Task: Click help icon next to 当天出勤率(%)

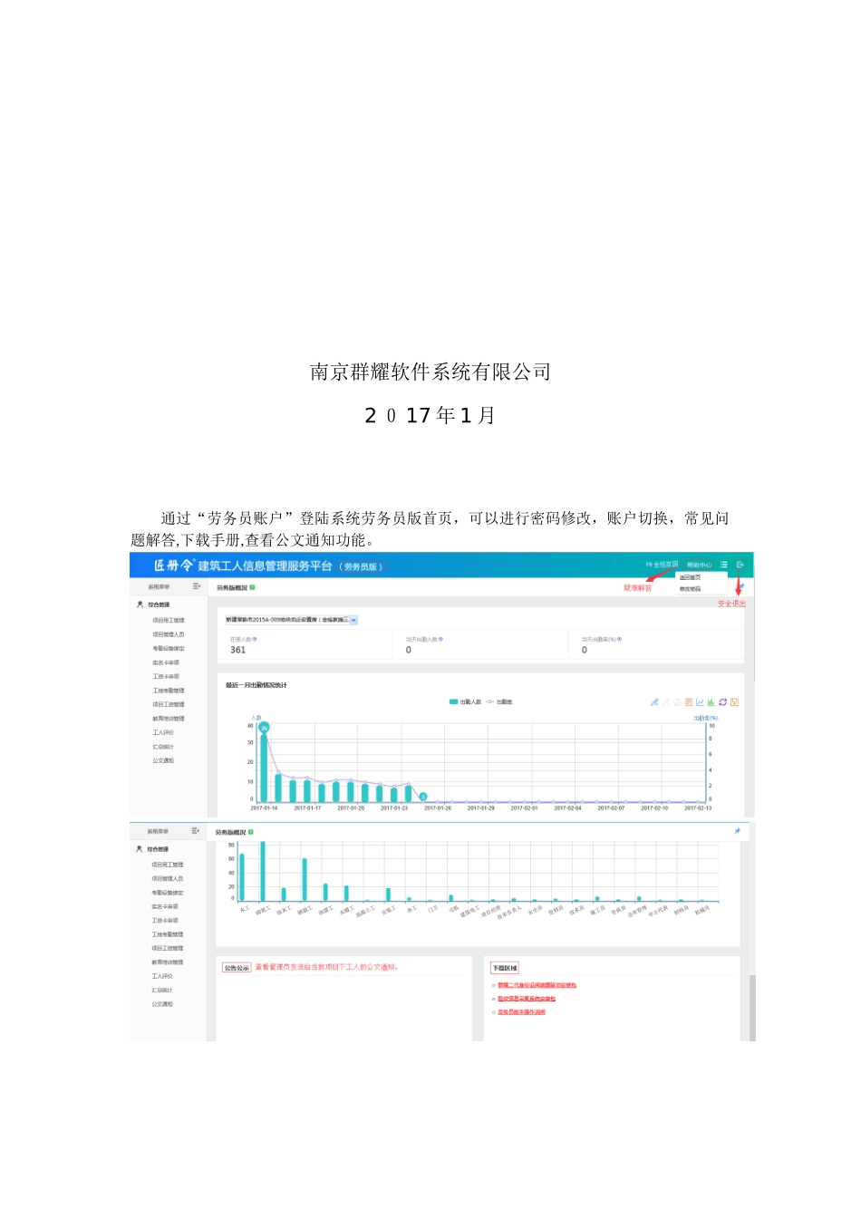Action: 619,639
